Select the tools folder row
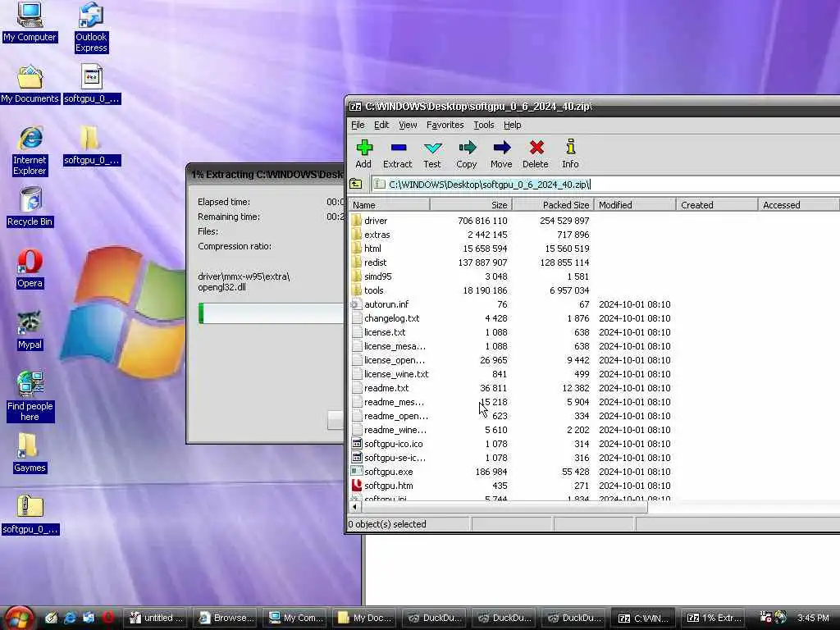Image resolution: width=840 pixels, height=630 pixels. [374, 290]
